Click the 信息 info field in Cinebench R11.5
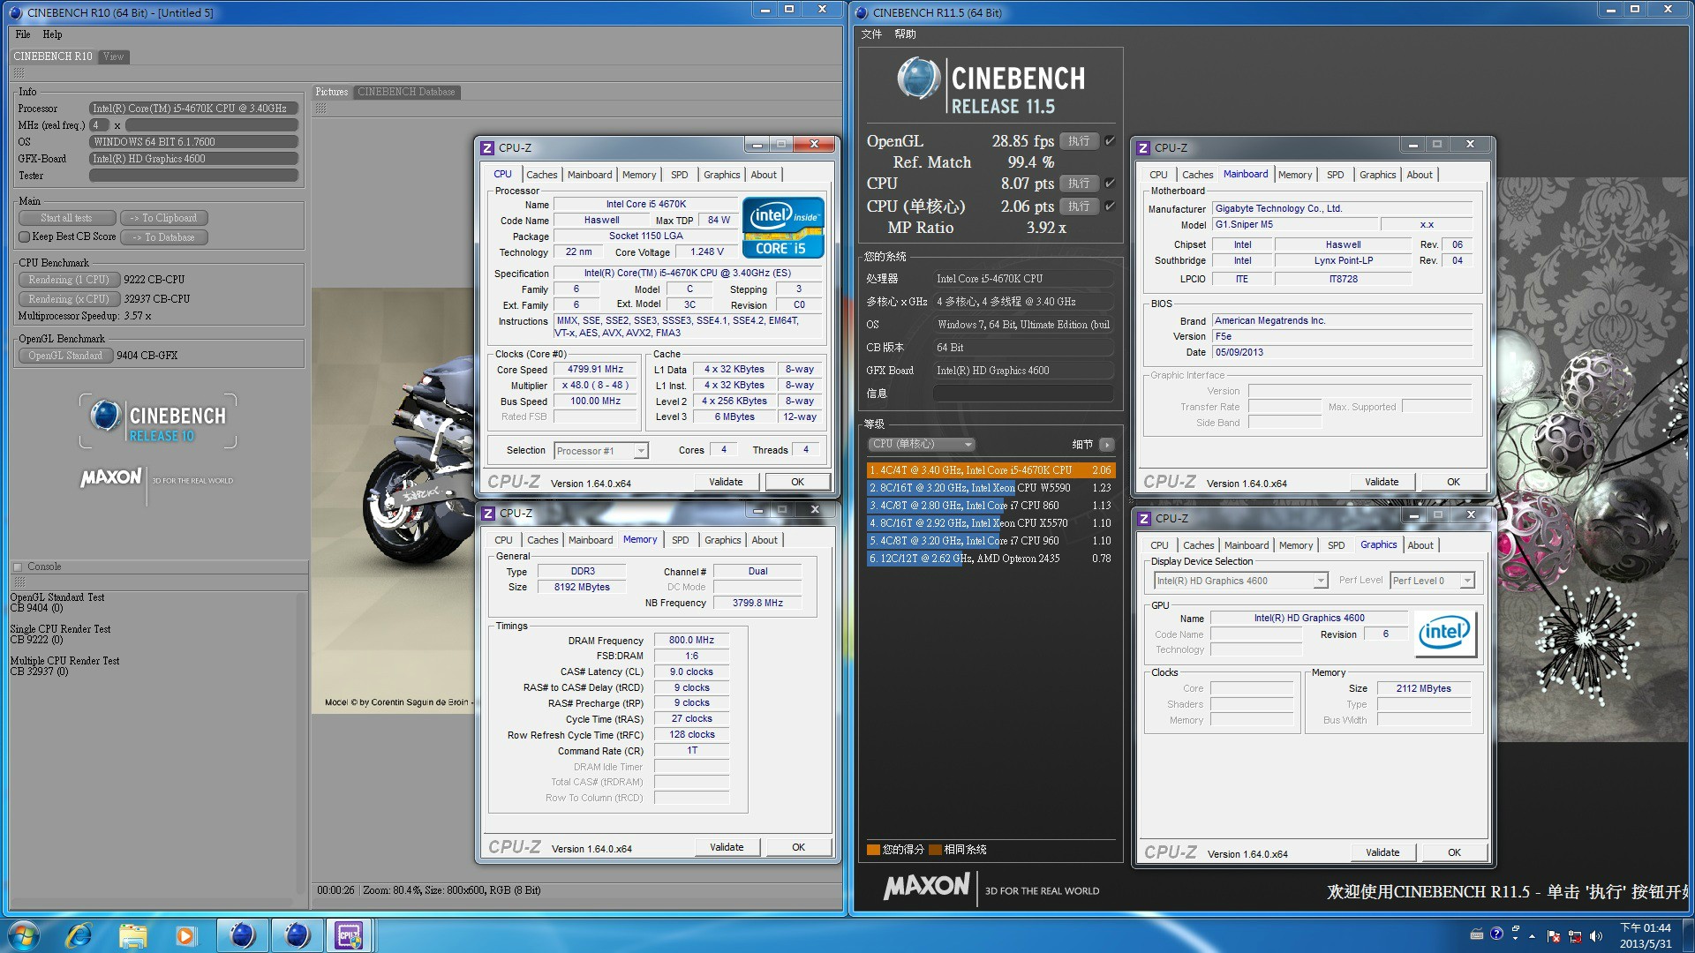Viewport: 1695px width, 953px height. (x=1022, y=394)
